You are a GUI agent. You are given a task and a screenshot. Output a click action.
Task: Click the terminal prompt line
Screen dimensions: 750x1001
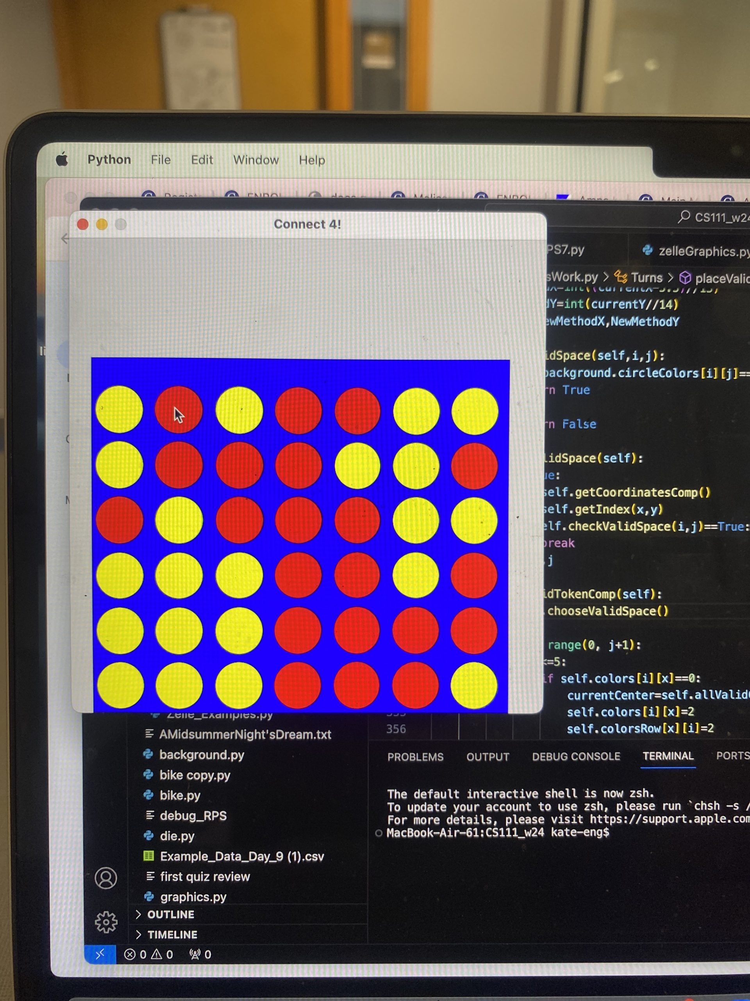click(x=498, y=832)
